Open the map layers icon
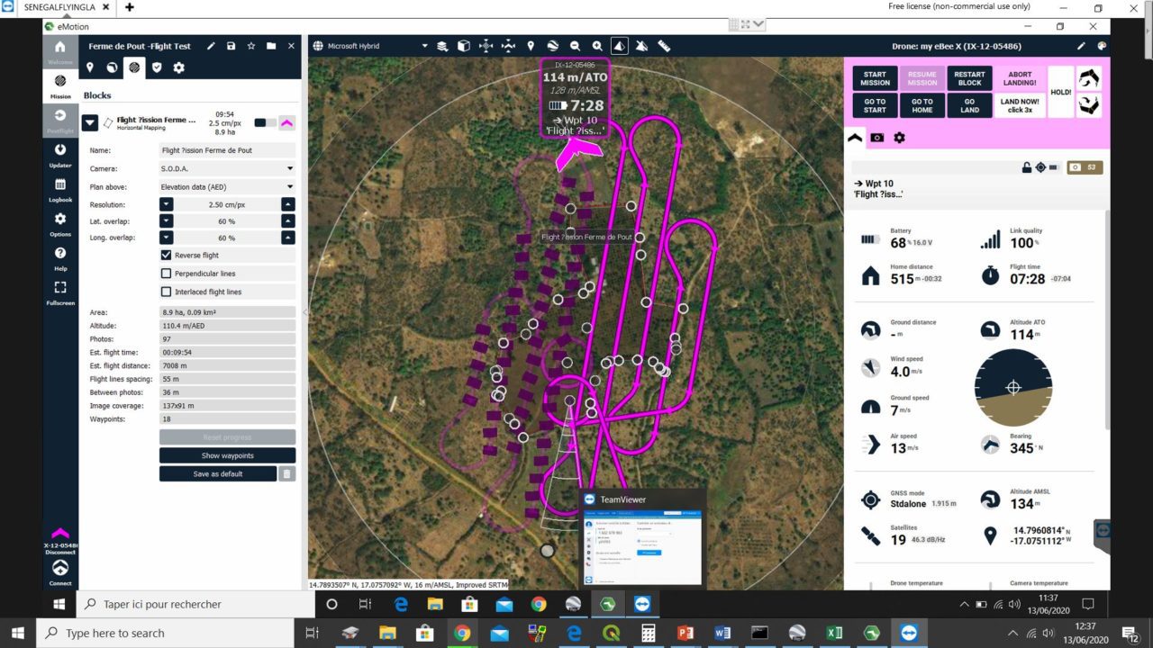The width and height of the screenshot is (1153, 648). [x=442, y=46]
